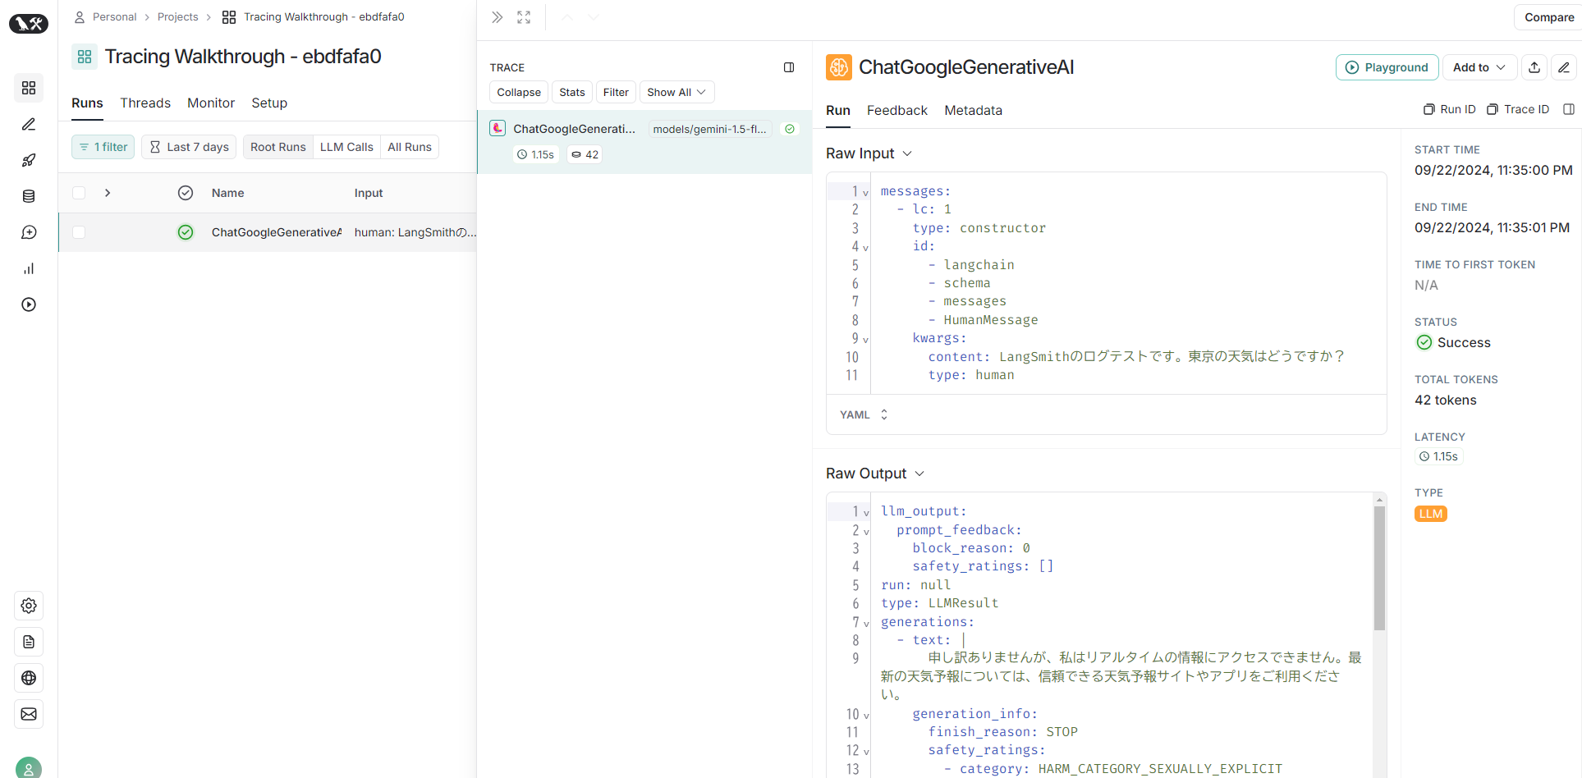This screenshot has height=778, width=1582.
Task: Go to next run with down arrow
Action: click(594, 17)
